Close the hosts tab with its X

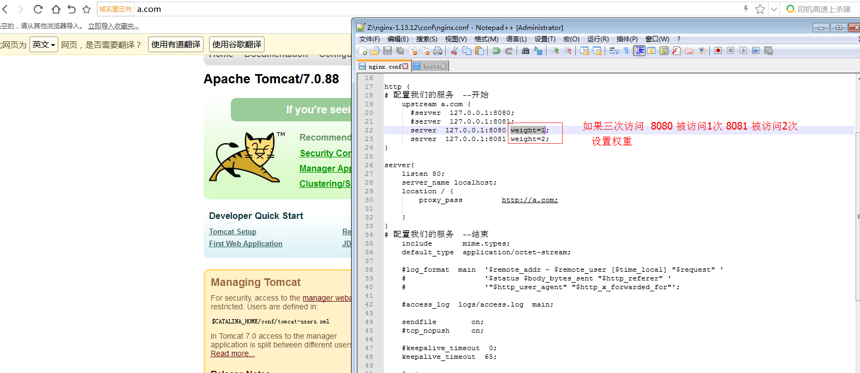pyautogui.click(x=444, y=66)
